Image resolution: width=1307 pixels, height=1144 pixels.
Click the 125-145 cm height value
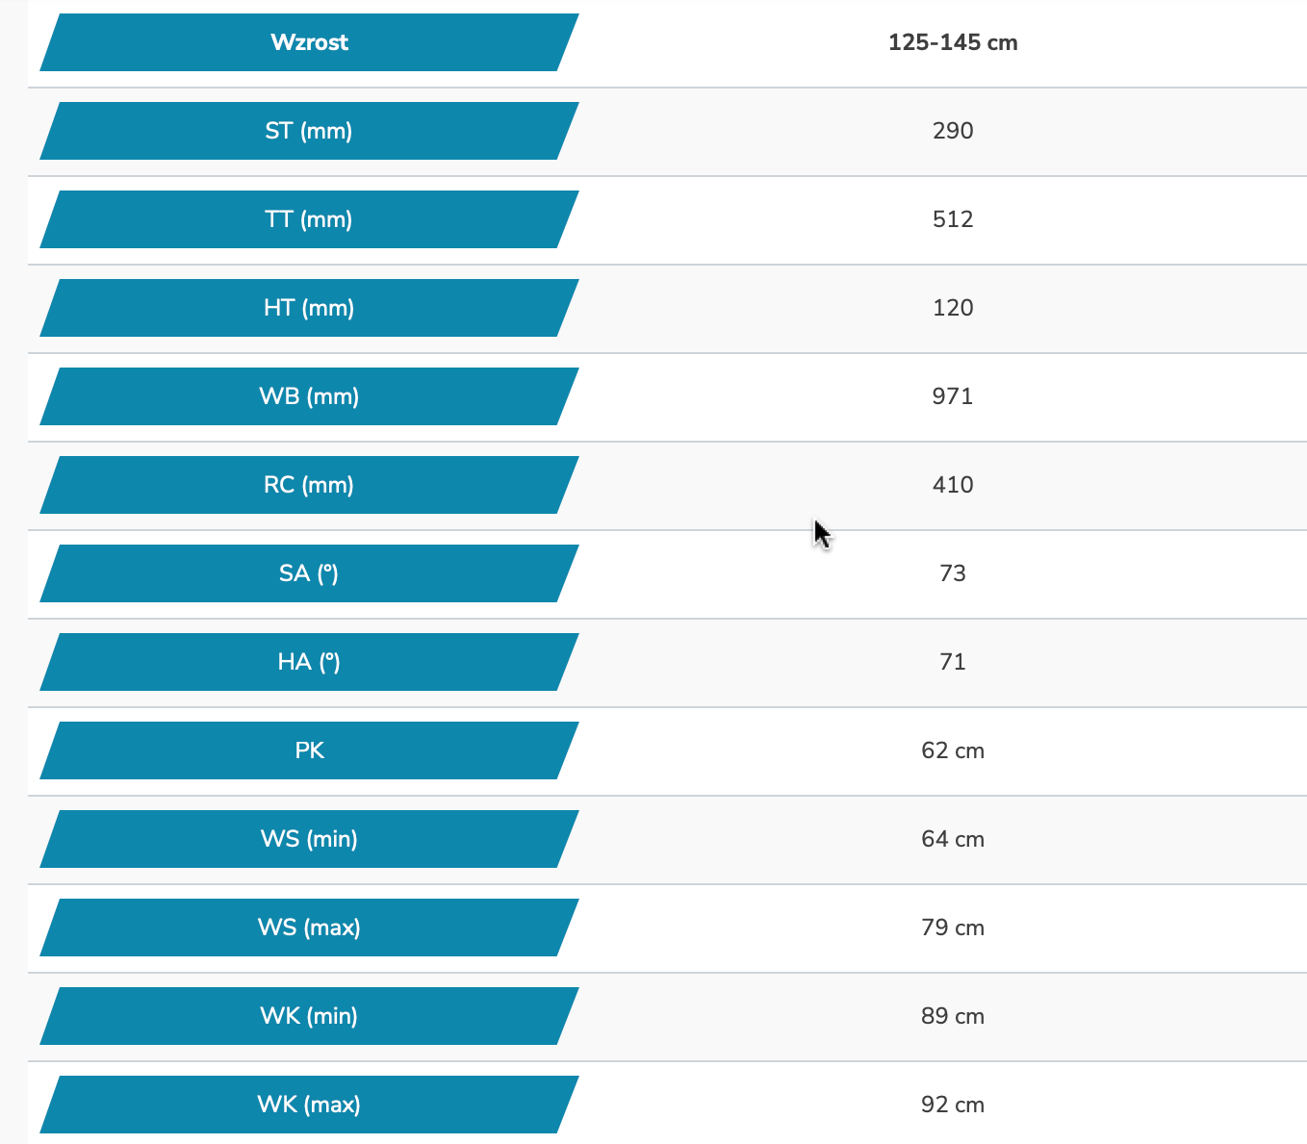pyautogui.click(x=953, y=42)
